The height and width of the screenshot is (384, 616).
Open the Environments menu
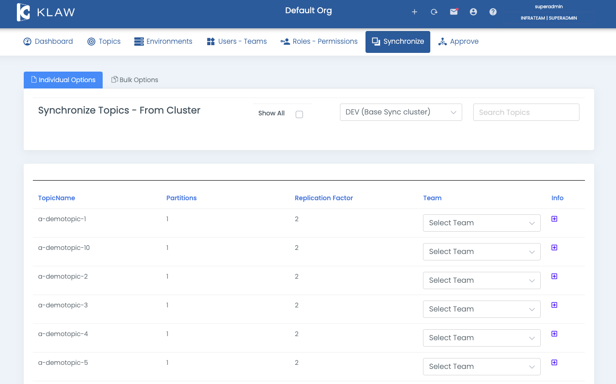163,42
